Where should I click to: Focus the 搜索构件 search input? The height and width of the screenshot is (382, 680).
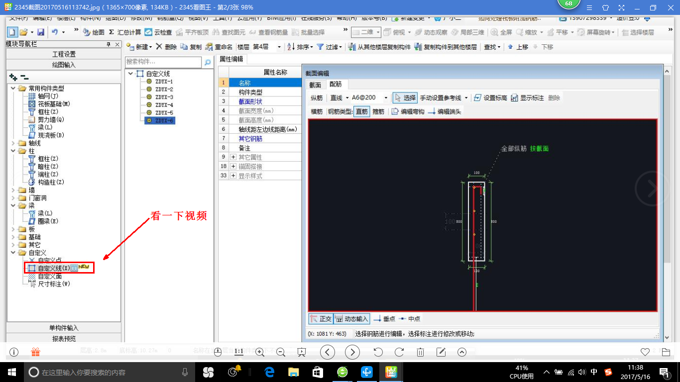click(163, 62)
